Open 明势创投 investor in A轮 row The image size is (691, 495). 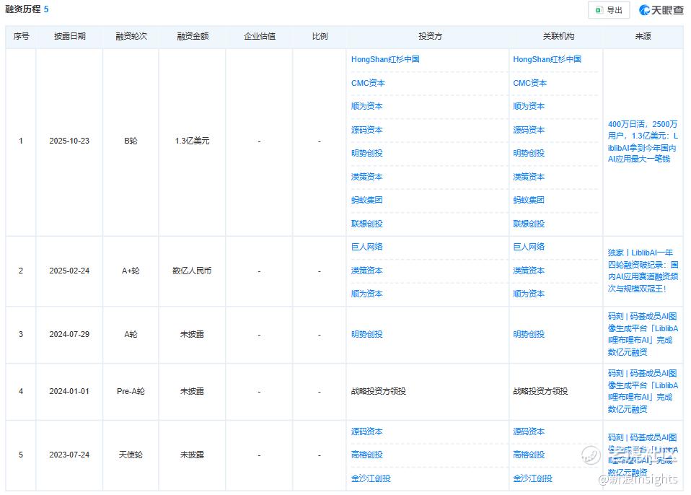[x=366, y=334]
